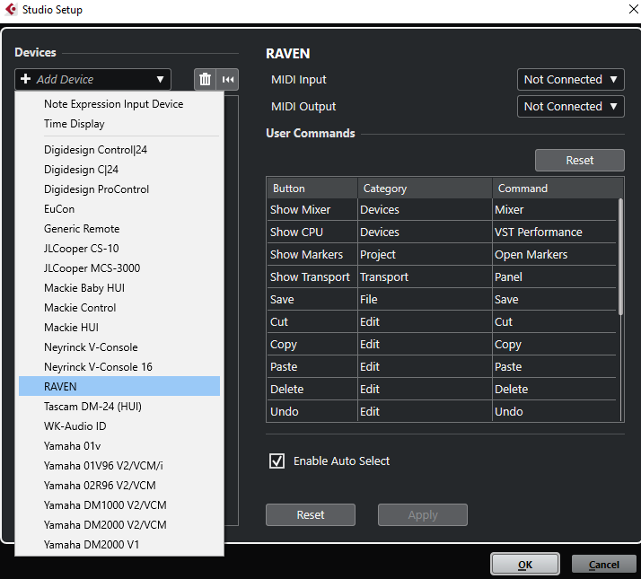Screen dimensions: 641x579
Task: Open the MIDI Input dropdown
Action: 570,79
